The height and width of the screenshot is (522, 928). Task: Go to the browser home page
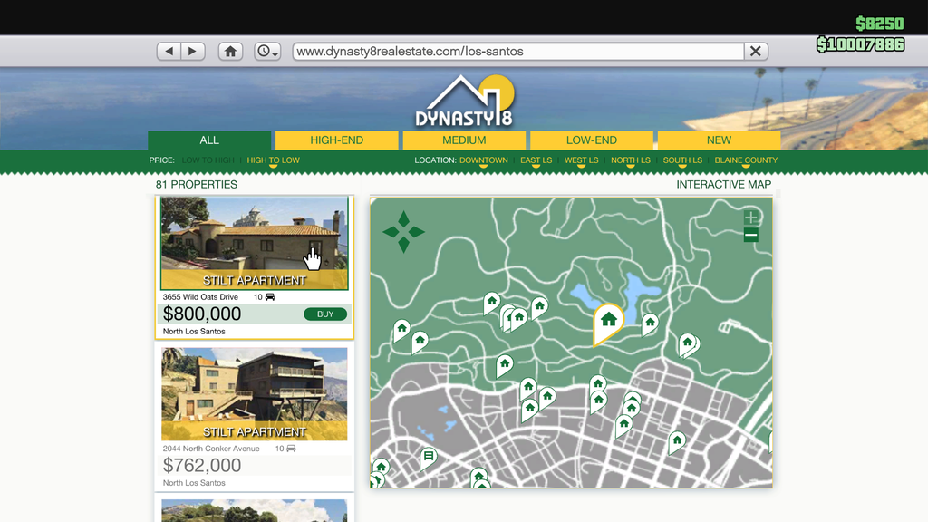pyautogui.click(x=231, y=52)
